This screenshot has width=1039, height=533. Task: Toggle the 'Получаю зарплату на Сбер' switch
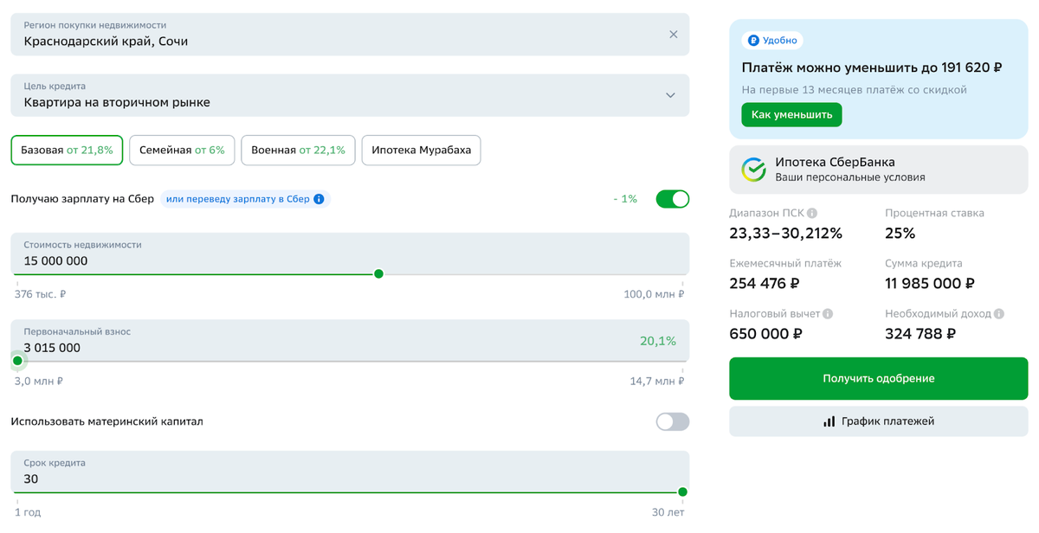(673, 199)
